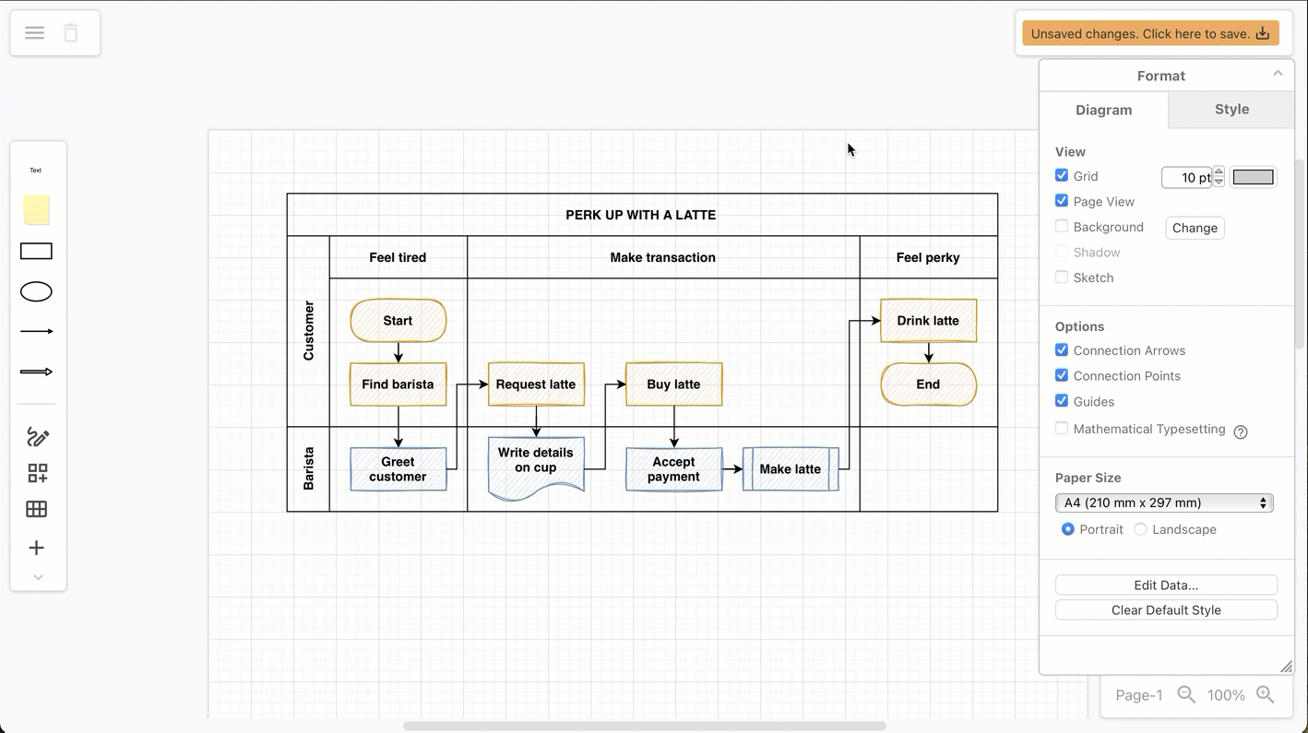
Task: Open the diagram hamburger menu
Action: (x=34, y=32)
